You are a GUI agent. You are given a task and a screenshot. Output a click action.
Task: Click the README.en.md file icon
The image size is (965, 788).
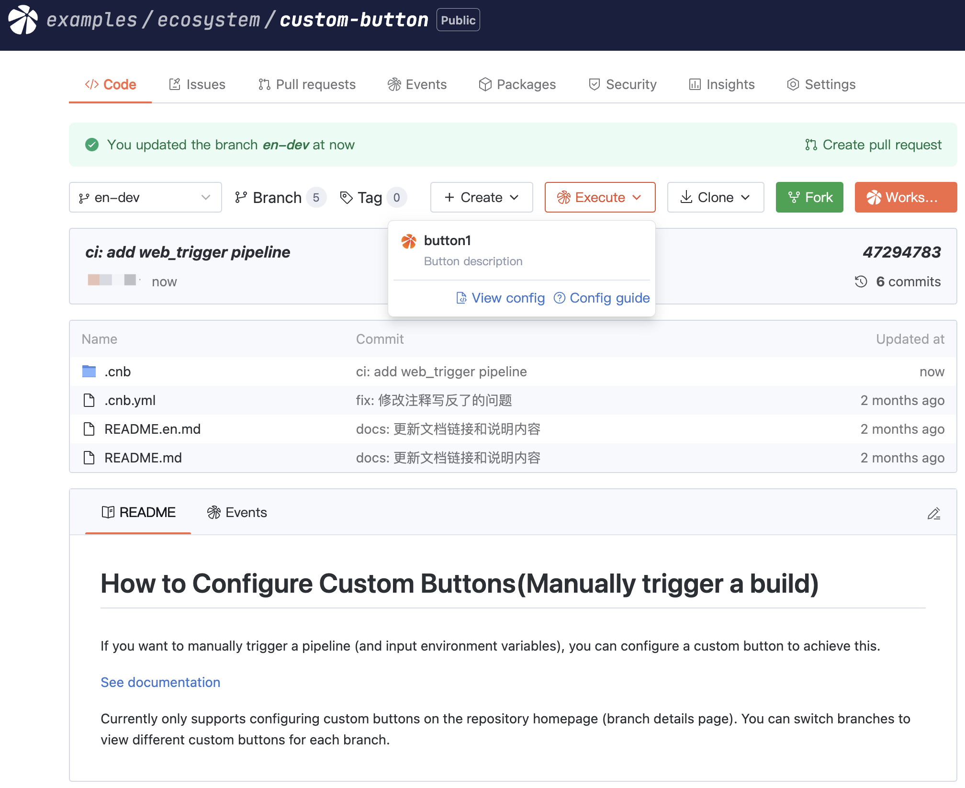click(x=89, y=429)
